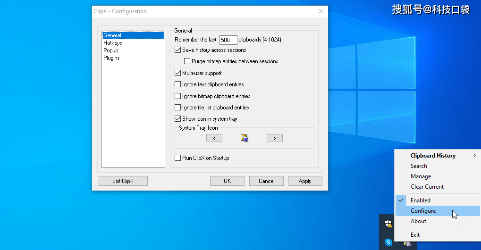
Task: Disable Multi-user support checkbox
Action: point(178,73)
